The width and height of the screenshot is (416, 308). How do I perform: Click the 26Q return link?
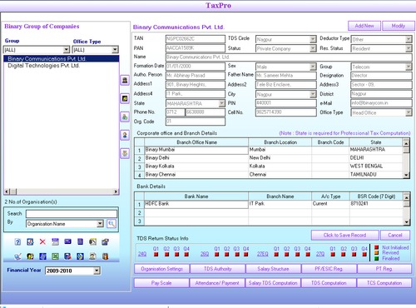(205, 254)
